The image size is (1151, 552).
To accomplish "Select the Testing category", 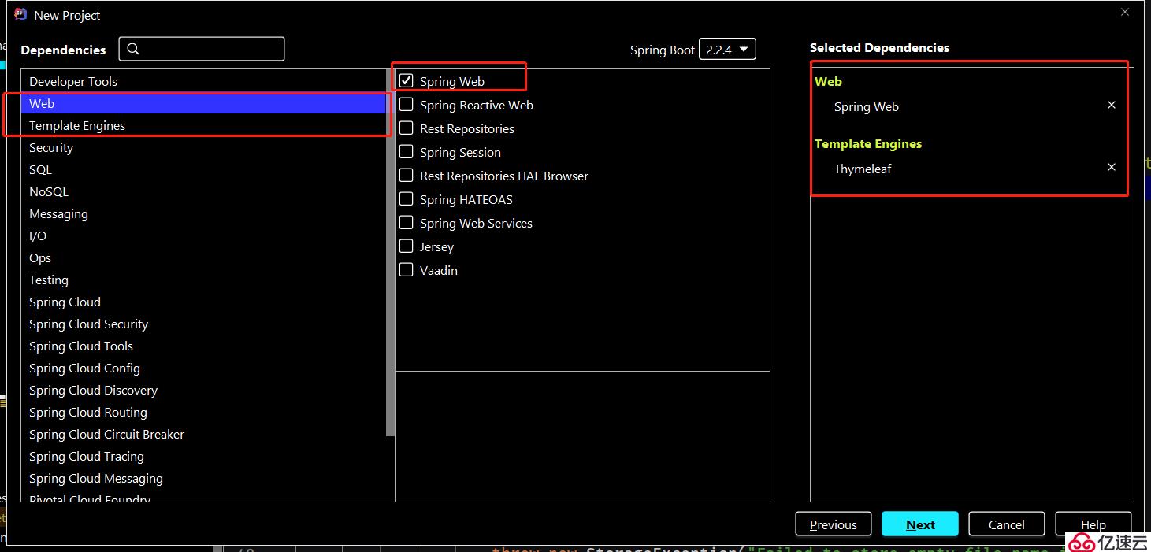I will 204,280.
